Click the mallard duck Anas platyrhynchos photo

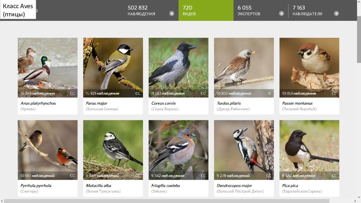point(48,68)
